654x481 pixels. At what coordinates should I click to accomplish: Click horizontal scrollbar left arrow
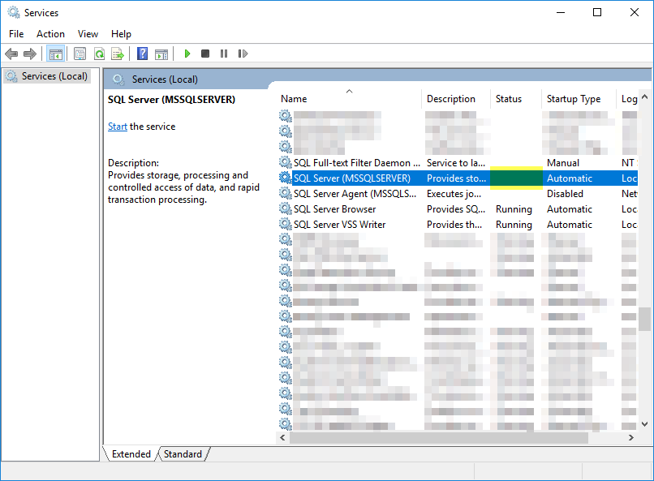282,437
